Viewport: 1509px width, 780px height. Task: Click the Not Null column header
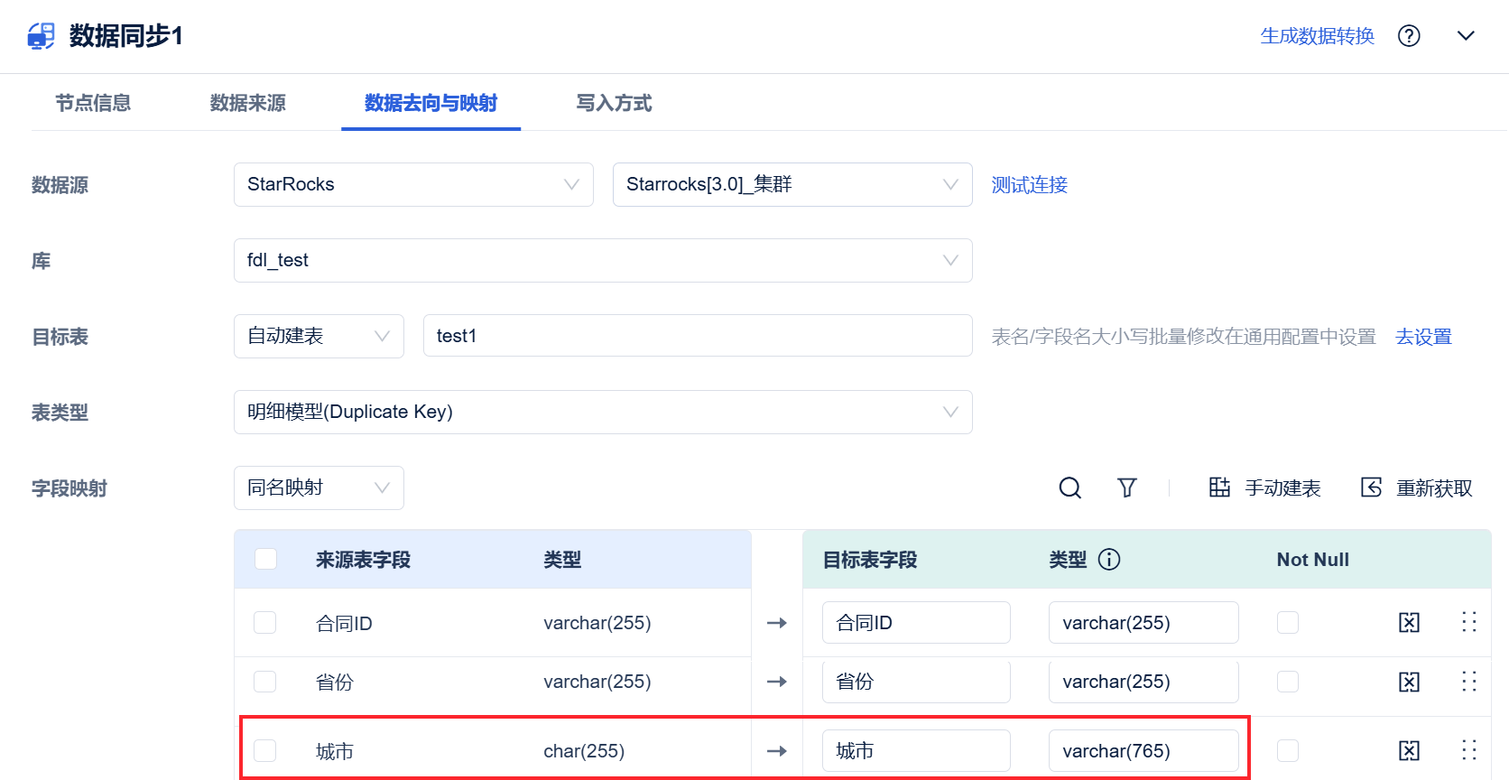[1313, 560]
